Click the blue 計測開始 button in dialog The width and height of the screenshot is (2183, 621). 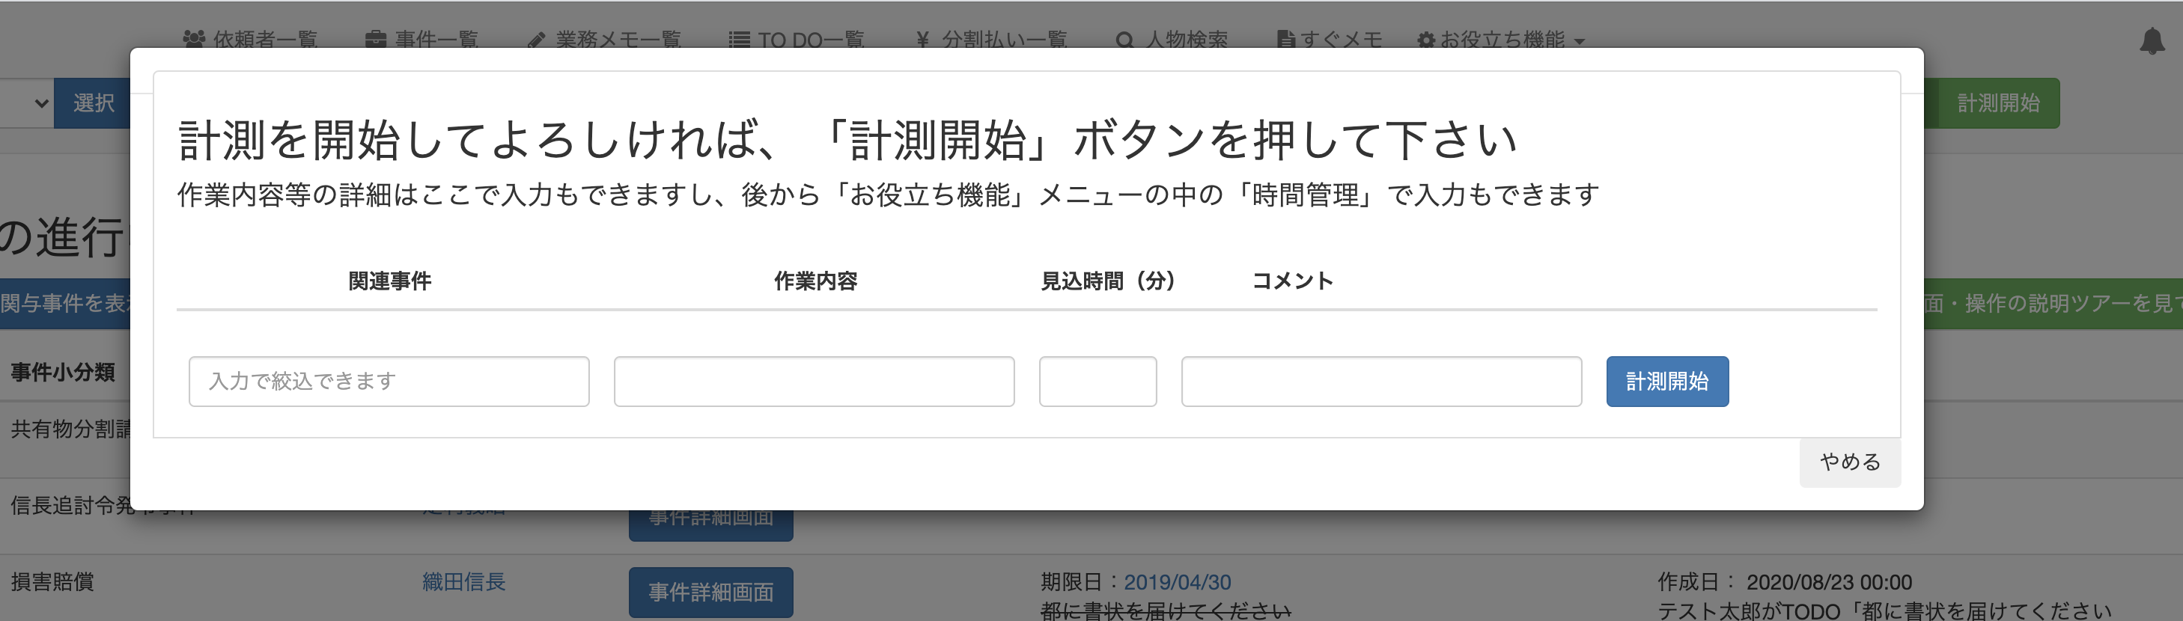pos(1667,382)
